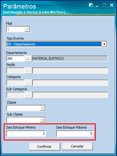Click the Departamento code field with 200
The image size is (117, 156).
[x=15, y=58]
